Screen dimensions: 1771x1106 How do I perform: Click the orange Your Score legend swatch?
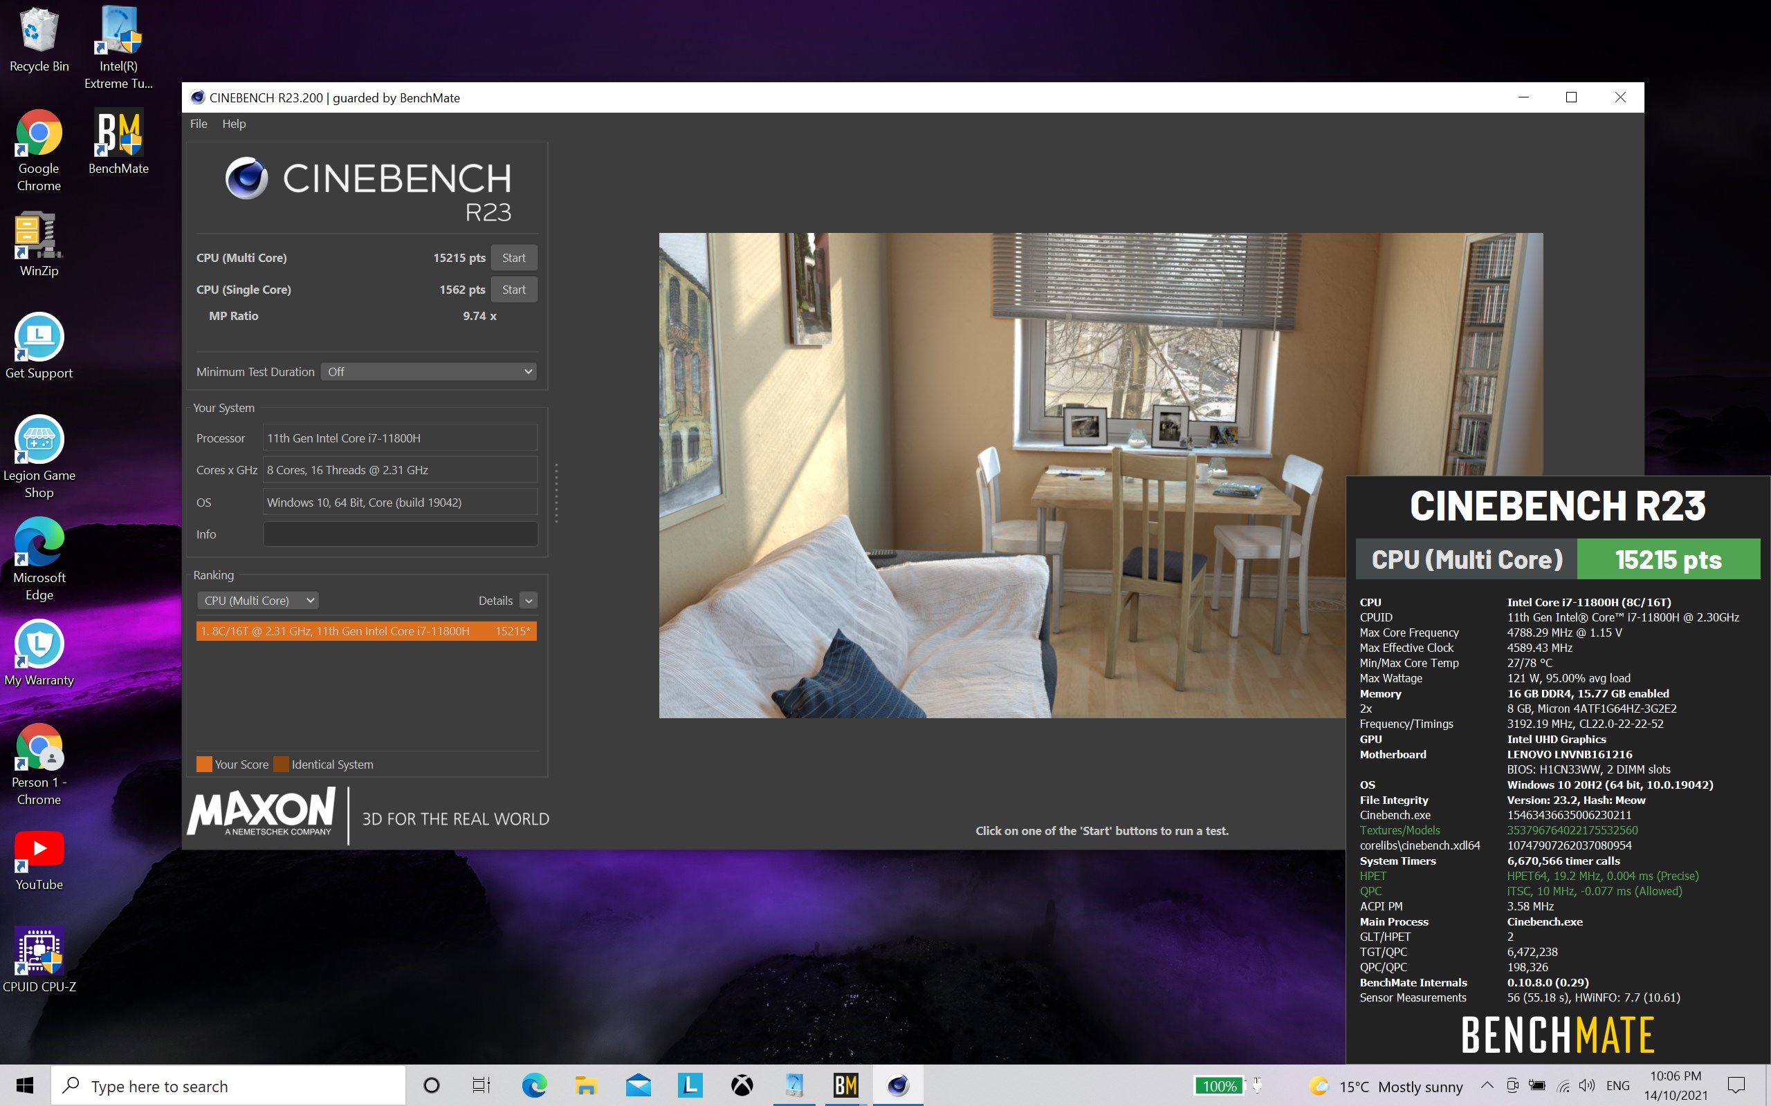204,765
